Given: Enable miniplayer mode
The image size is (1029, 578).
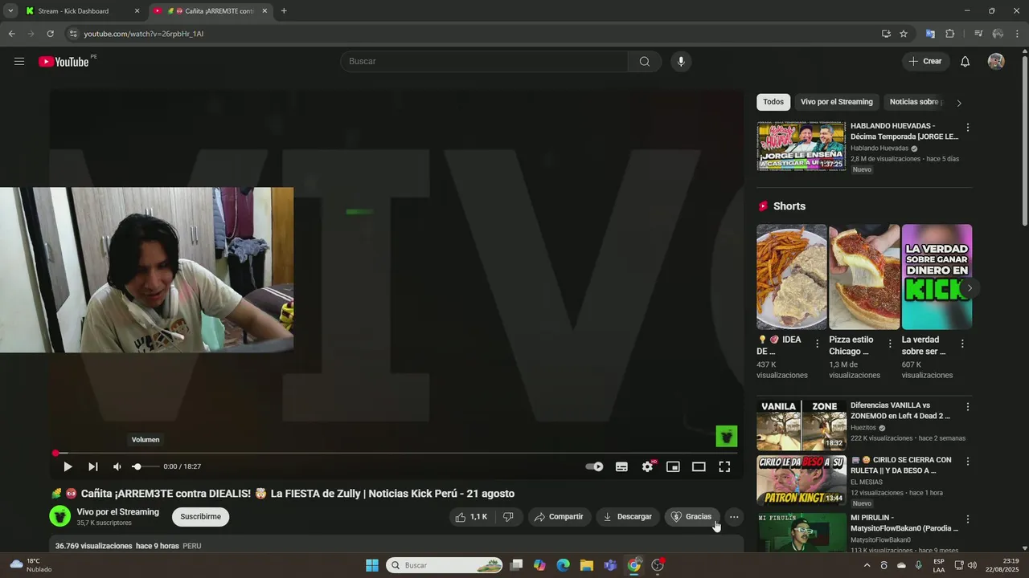Looking at the screenshot, I should tap(673, 466).
